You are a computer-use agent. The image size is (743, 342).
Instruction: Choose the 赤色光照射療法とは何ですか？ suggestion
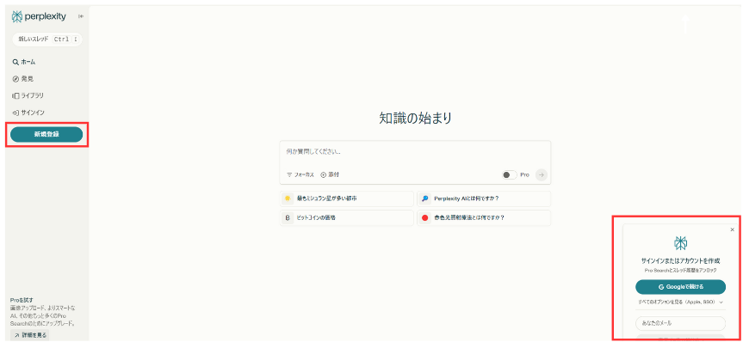[484, 218]
